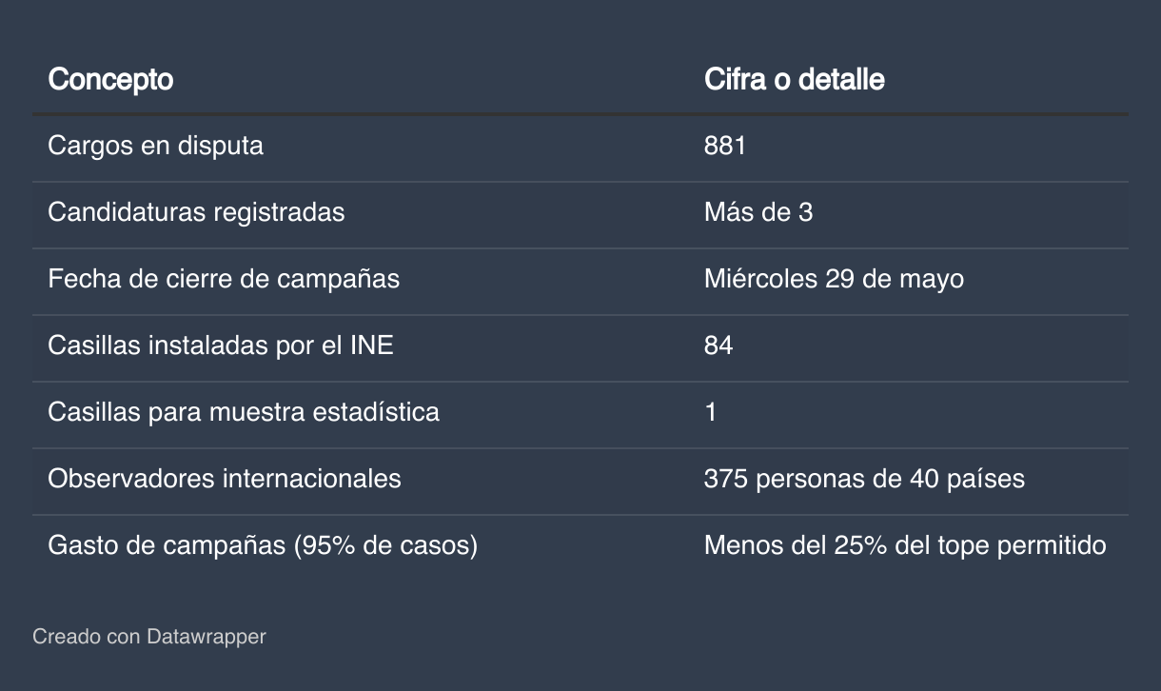This screenshot has height=691, width=1161.
Task: Select Candidaturas registradas cell
Action: (196, 211)
